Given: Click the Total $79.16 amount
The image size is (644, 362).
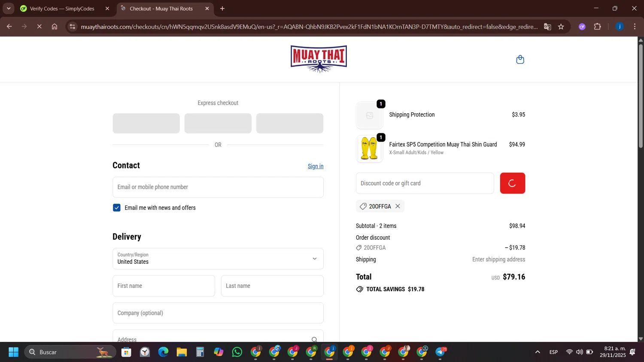Looking at the screenshot, I should tap(514, 277).
